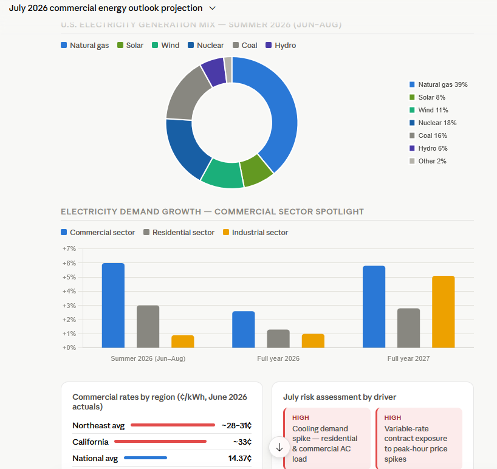The width and height of the screenshot is (497, 469).
Task: Toggle Natural gas legend swatch above donut
Action: click(64, 45)
